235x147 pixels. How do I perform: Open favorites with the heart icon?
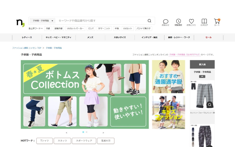click(x=191, y=21)
